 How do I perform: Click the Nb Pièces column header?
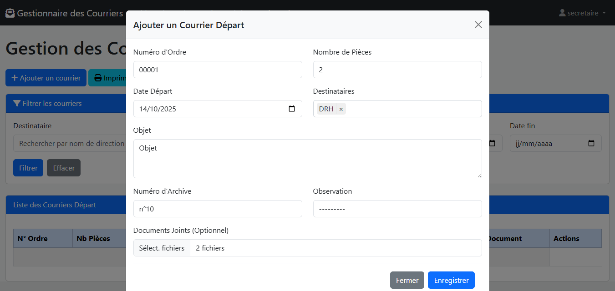99,238
